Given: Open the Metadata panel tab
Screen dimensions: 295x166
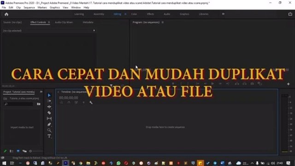Looking at the screenshot, I should pos(88,22).
